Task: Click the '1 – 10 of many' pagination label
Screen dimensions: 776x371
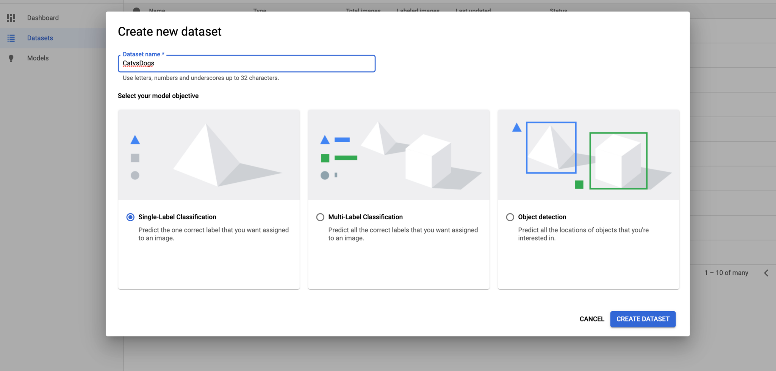Action: point(726,273)
